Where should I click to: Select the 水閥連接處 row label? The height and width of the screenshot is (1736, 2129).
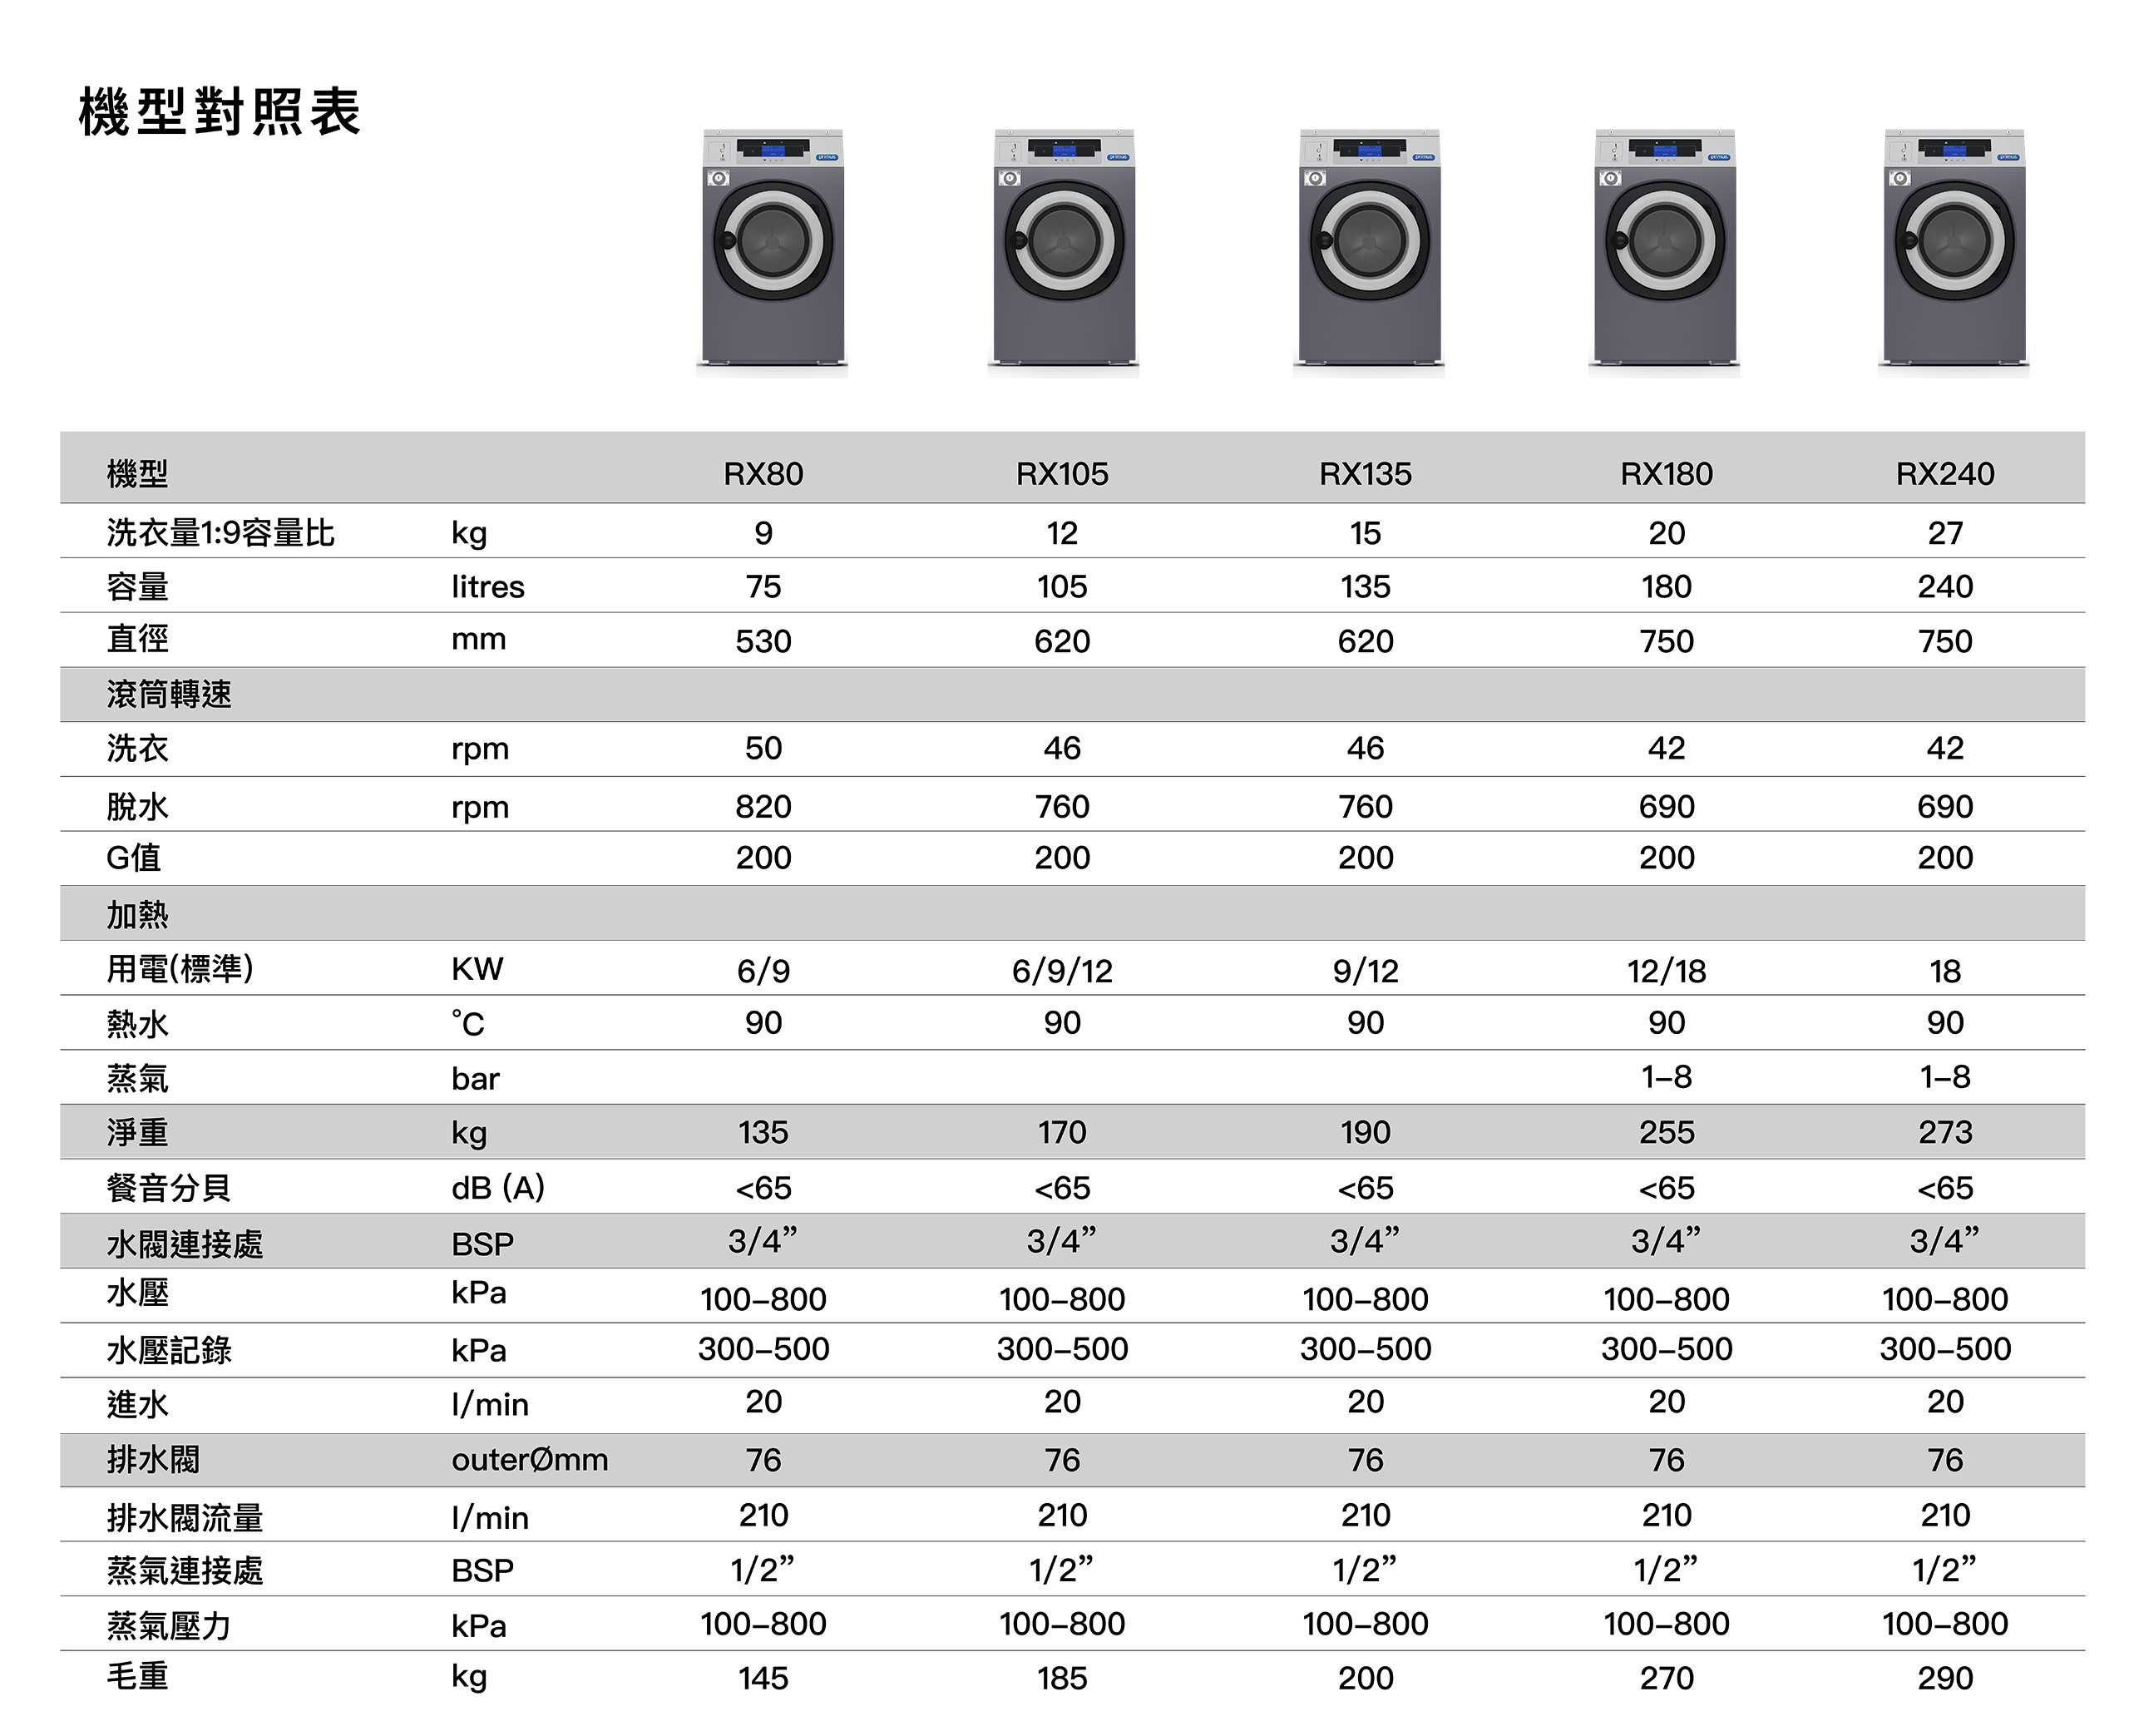click(x=184, y=1244)
